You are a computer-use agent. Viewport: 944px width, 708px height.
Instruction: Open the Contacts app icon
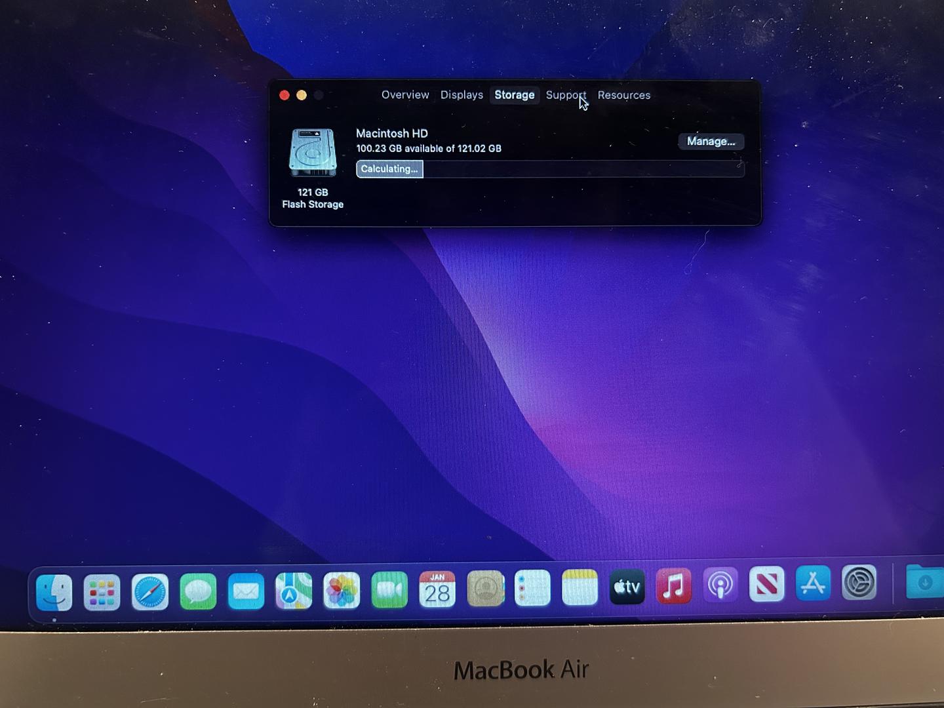pos(485,588)
